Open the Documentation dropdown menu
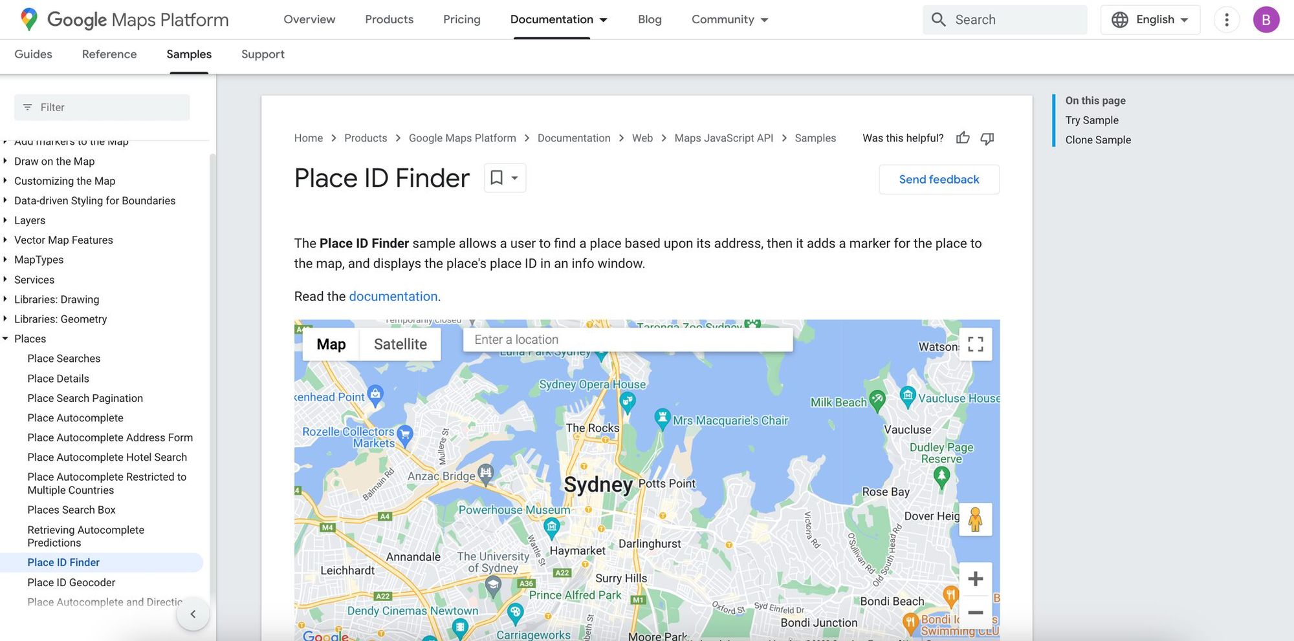 [x=559, y=19]
